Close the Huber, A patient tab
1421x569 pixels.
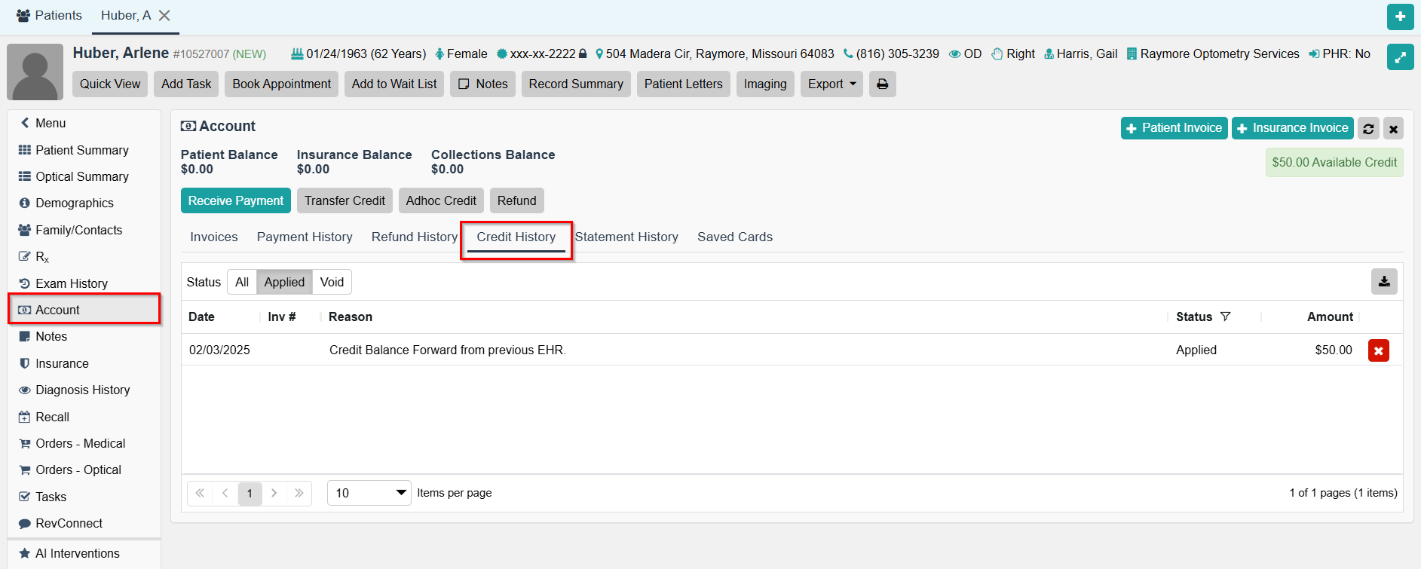[x=164, y=16]
